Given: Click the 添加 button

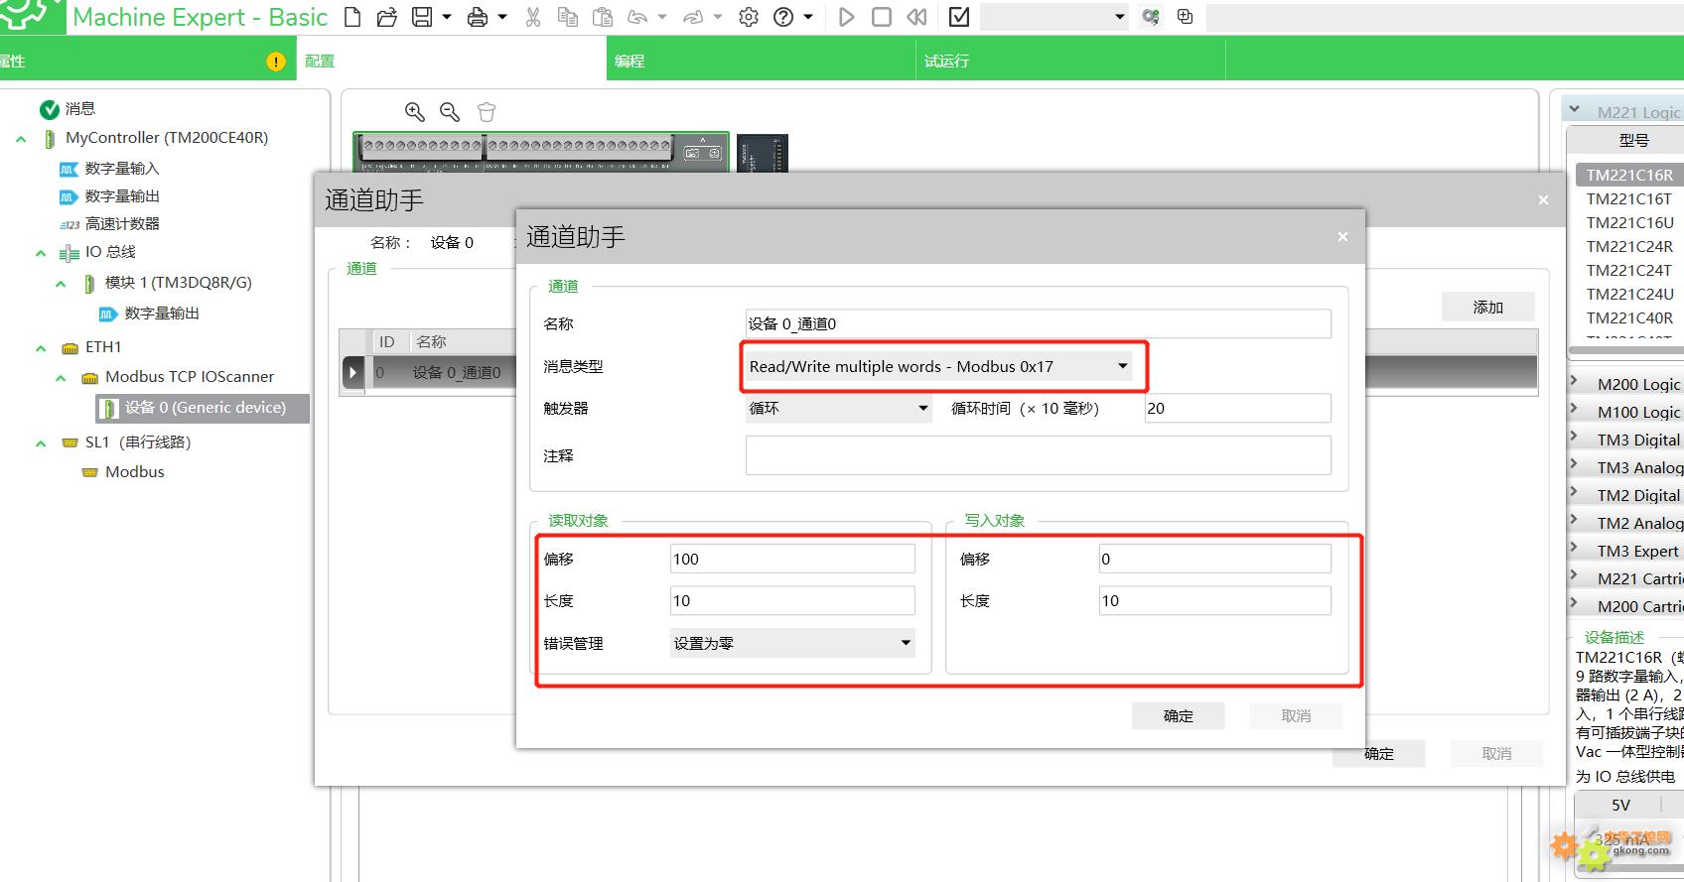Looking at the screenshot, I should pyautogui.click(x=1487, y=308).
